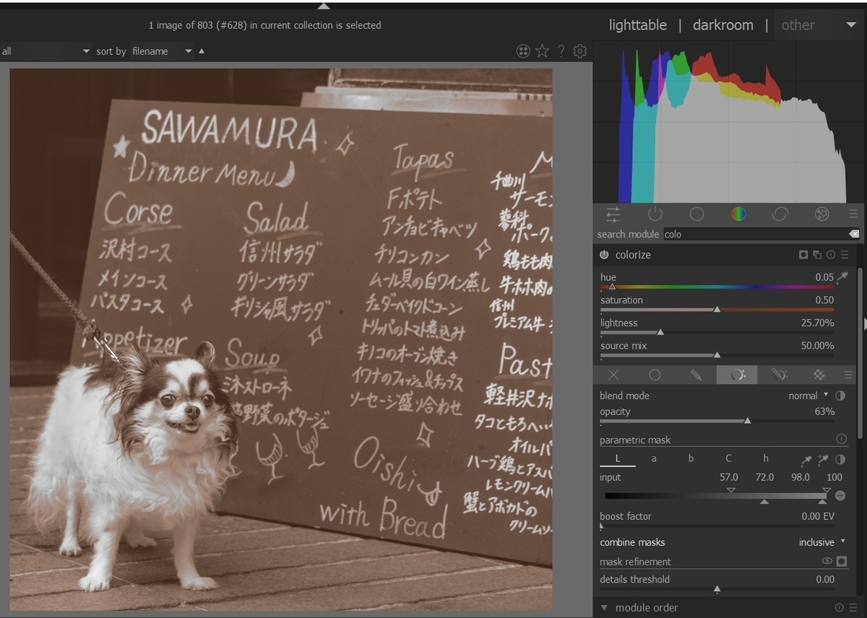Open module order presets menu
The image size is (867, 618).
(x=853, y=608)
